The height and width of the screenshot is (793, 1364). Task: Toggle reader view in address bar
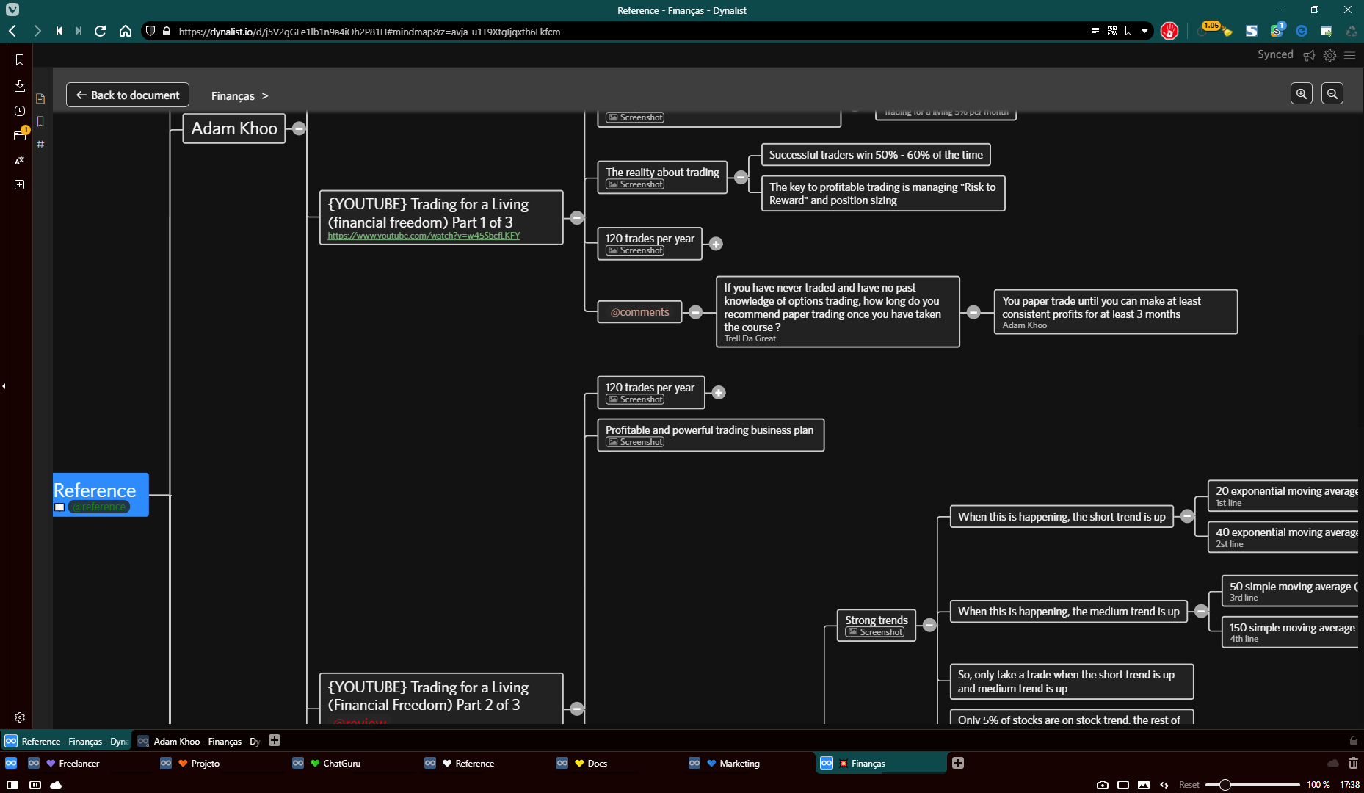(1095, 31)
